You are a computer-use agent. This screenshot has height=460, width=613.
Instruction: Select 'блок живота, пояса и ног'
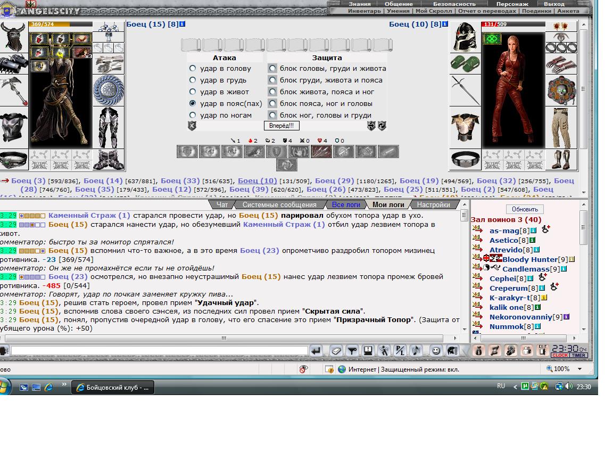point(272,92)
